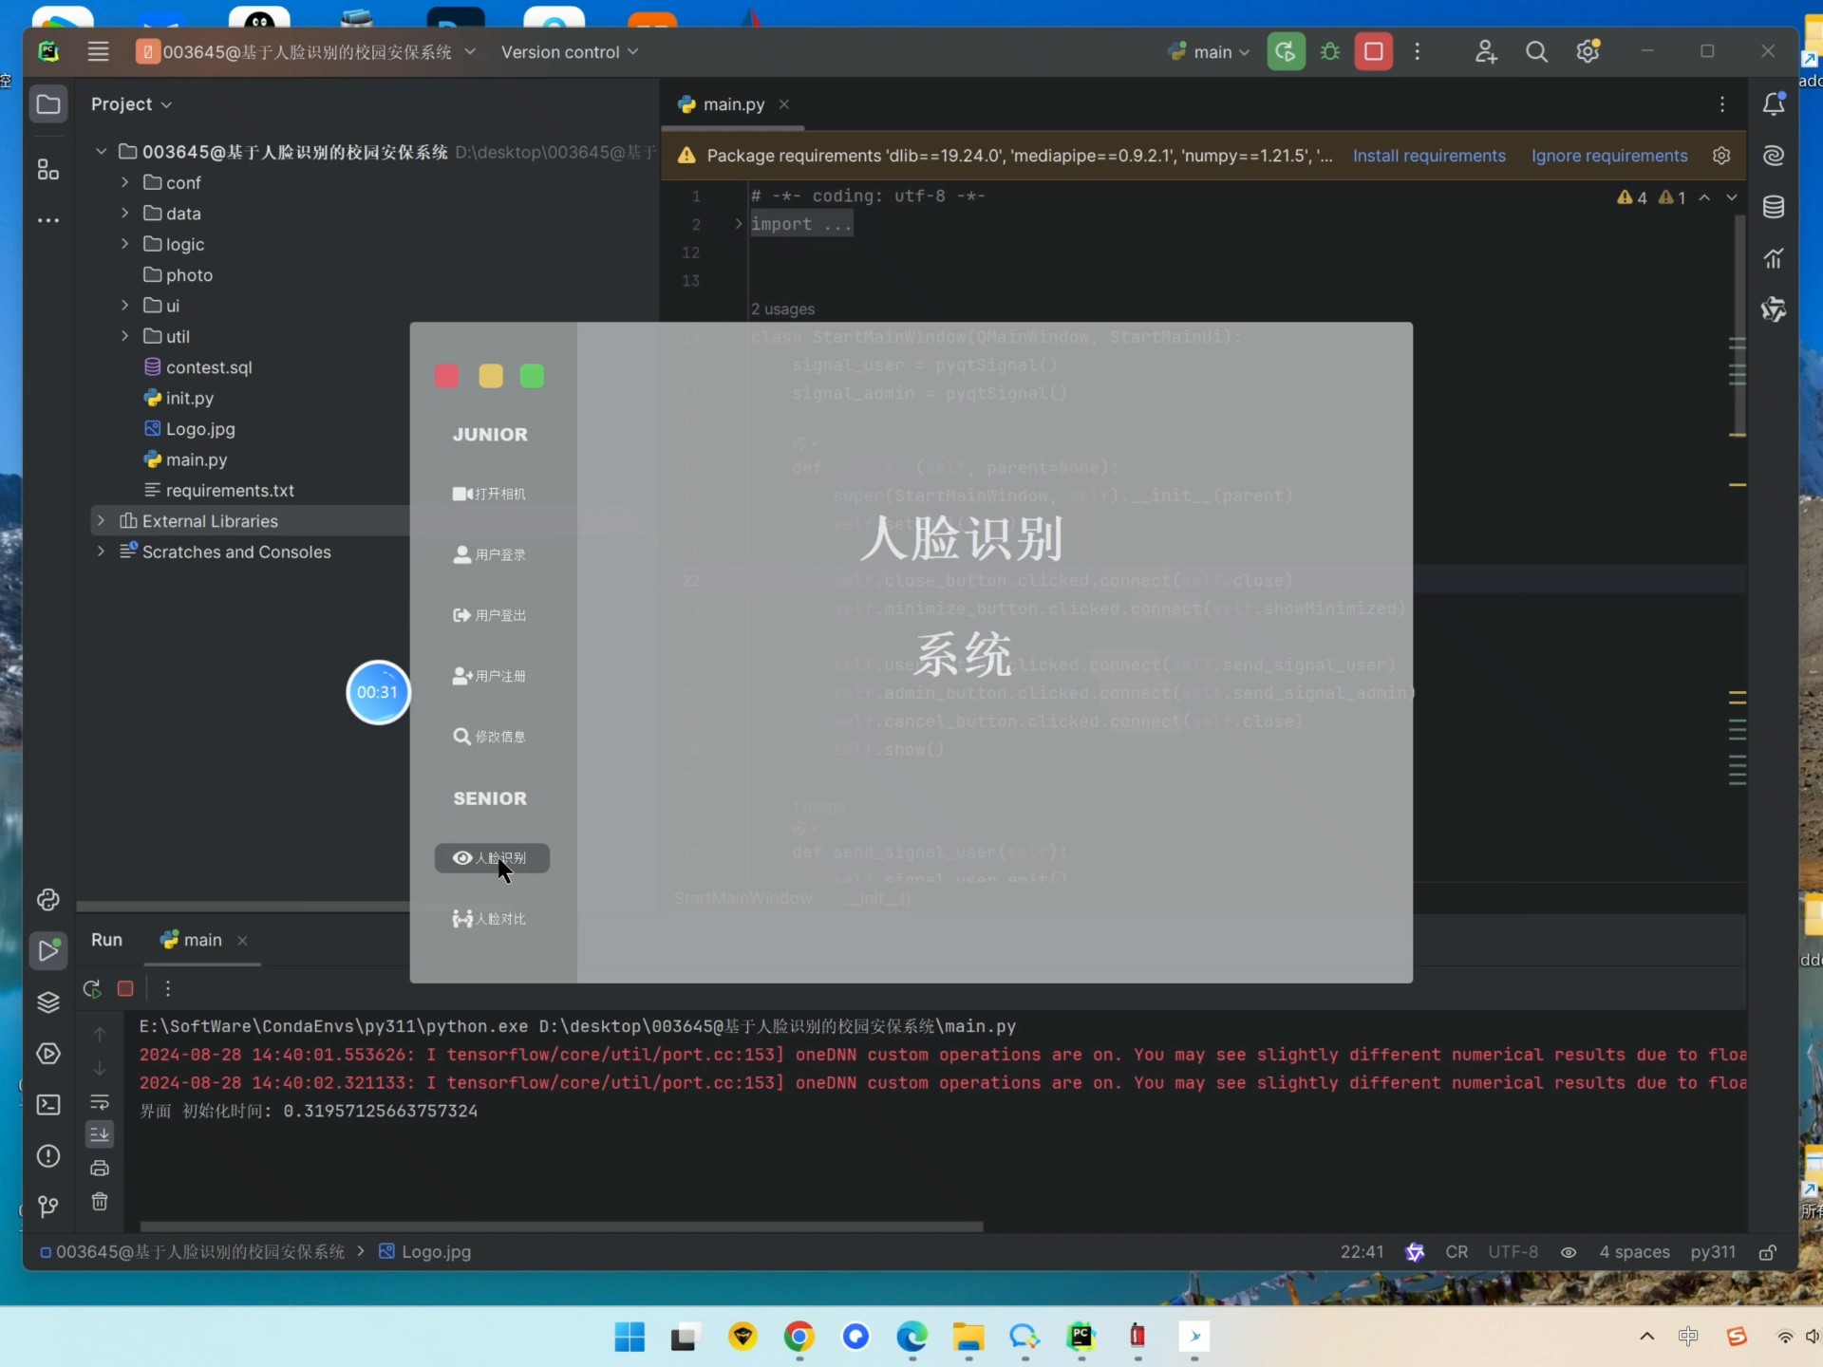Expand External Libraries node
Image resolution: width=1823 pixels, height=1367 pixels.
(x=101, y=521)
